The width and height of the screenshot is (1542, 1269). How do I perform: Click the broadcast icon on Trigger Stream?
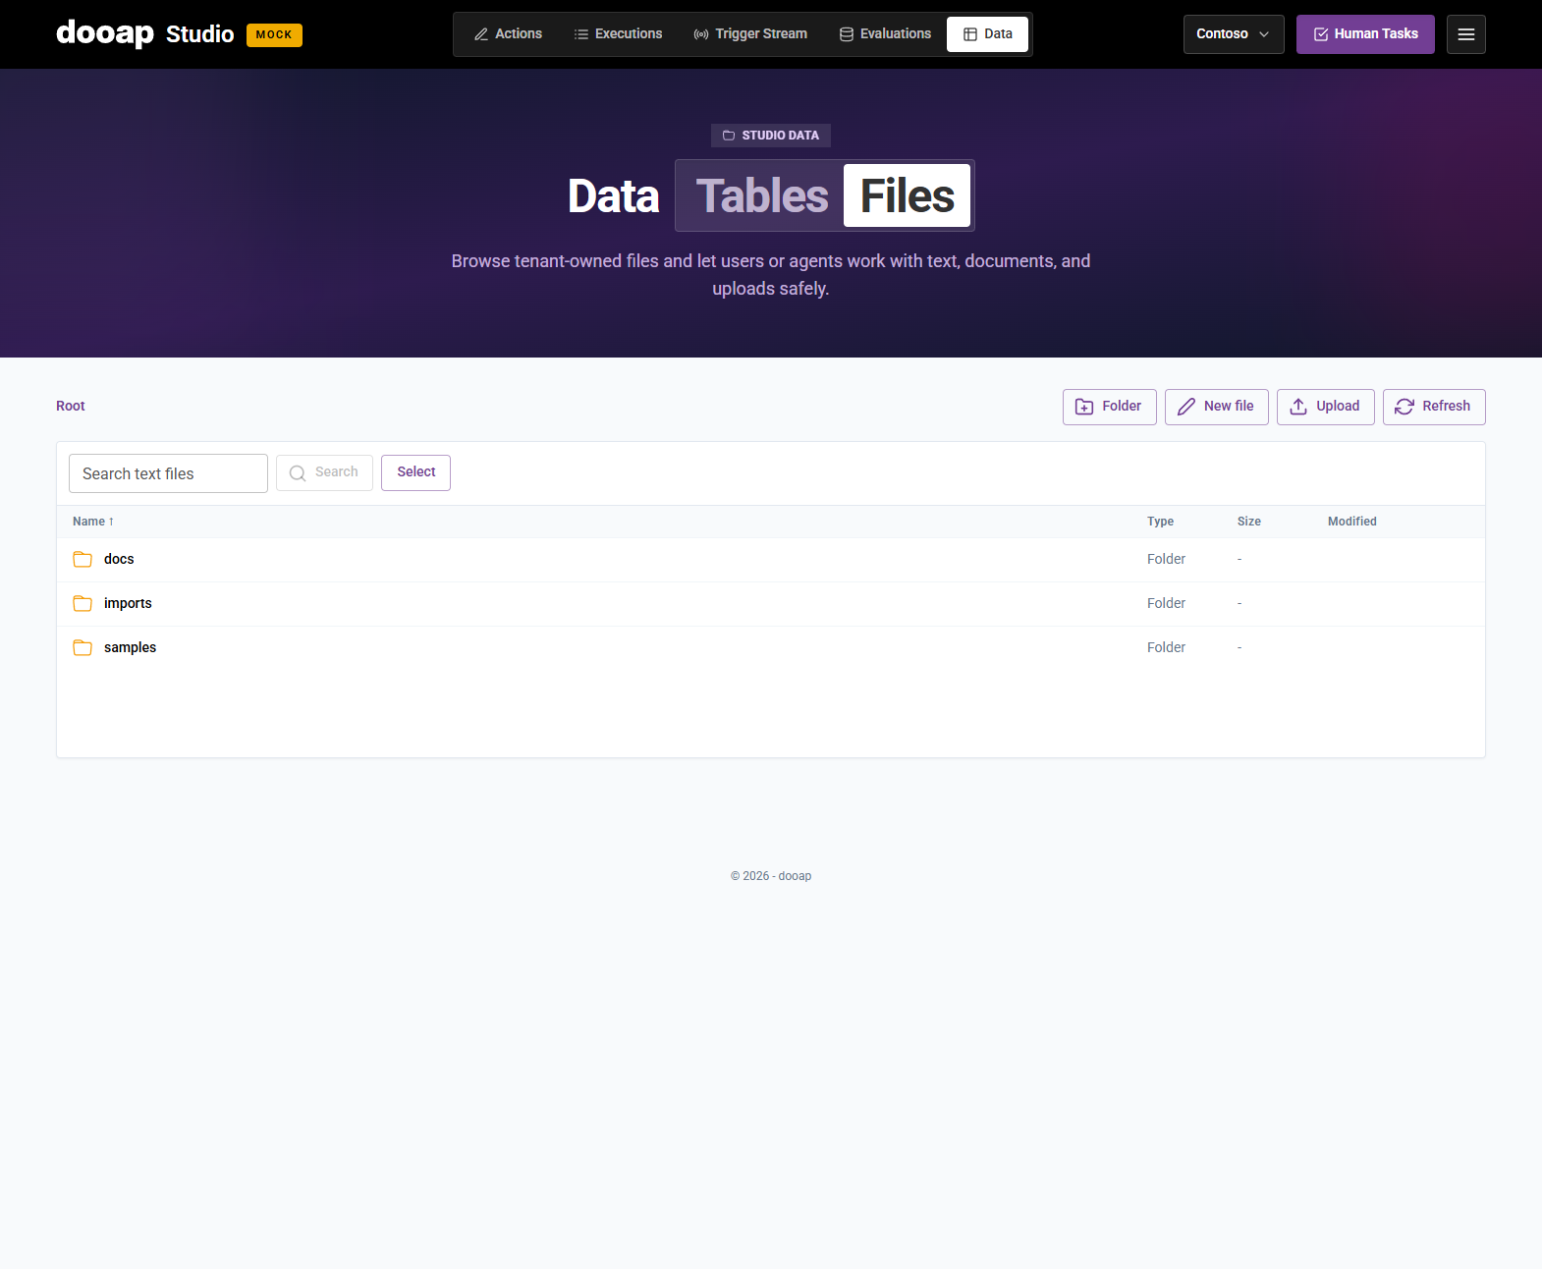click(701, 34)
